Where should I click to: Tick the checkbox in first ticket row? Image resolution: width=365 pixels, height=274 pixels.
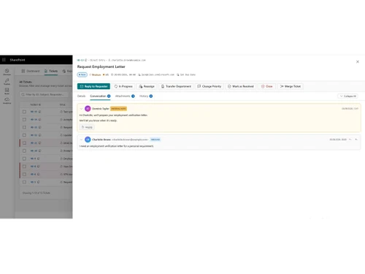(24, 112)
